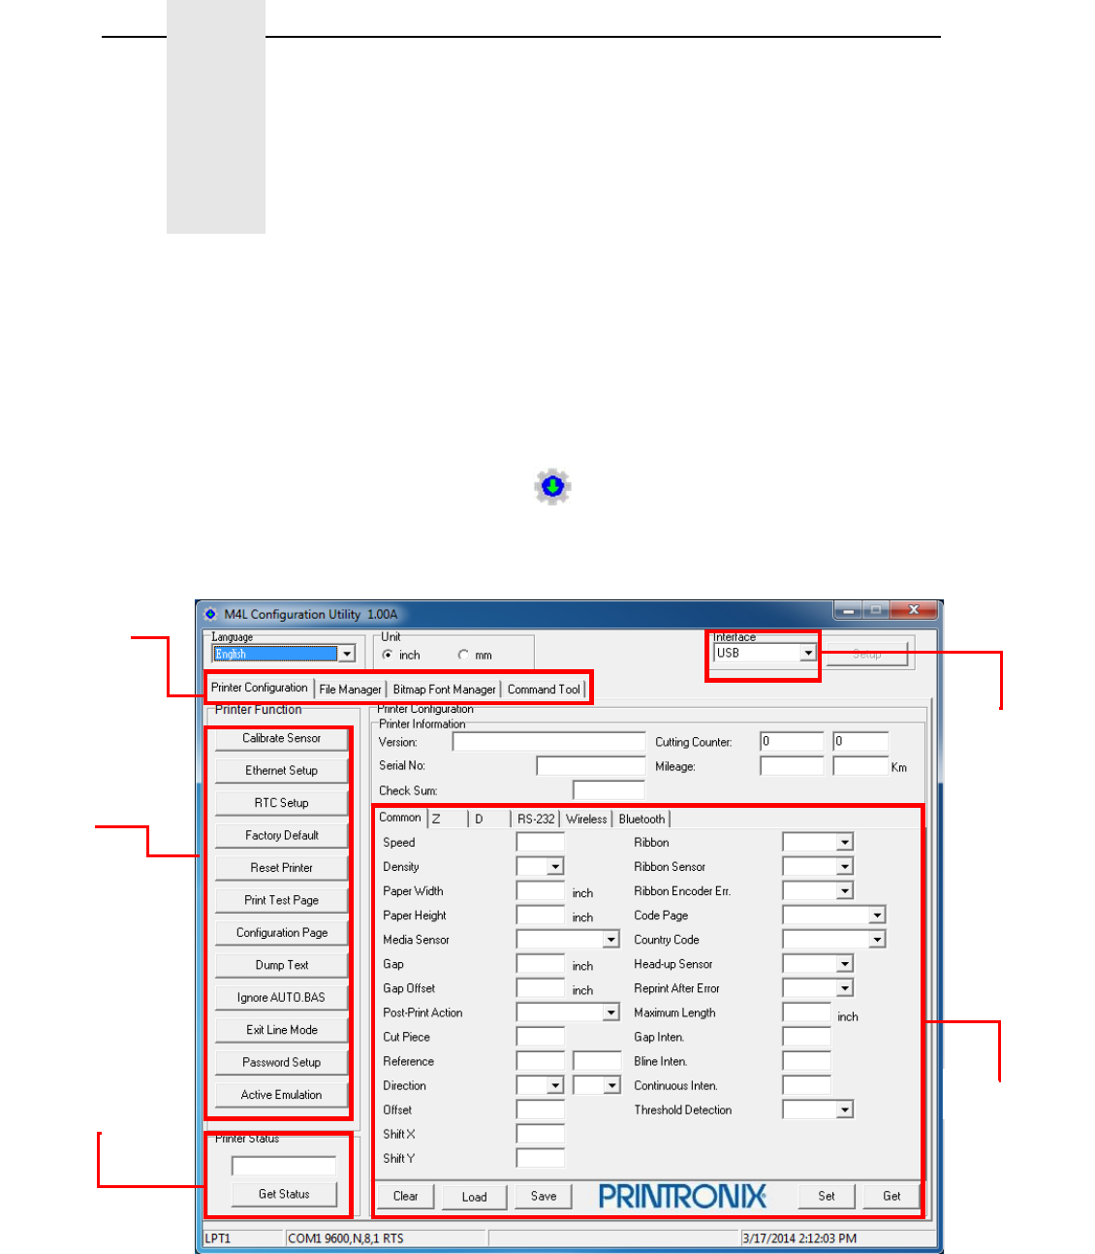Switch to File Manager tab
The width and height of the screenshot is (1095, 1254).
click(350, 690)
